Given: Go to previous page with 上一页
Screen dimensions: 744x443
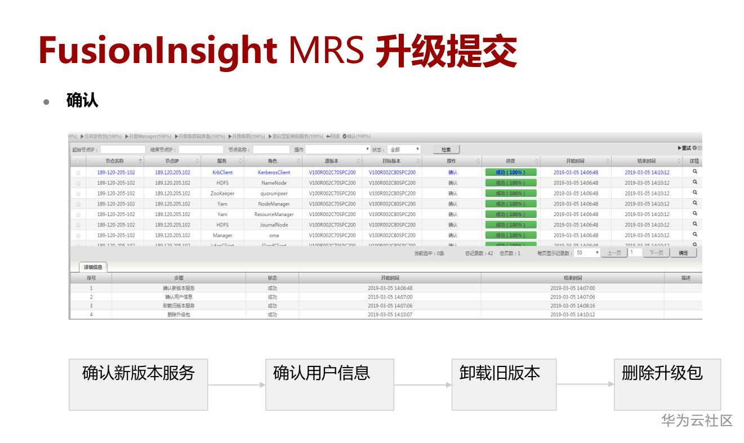Looking at the screenshot, I should coord(614,253).
